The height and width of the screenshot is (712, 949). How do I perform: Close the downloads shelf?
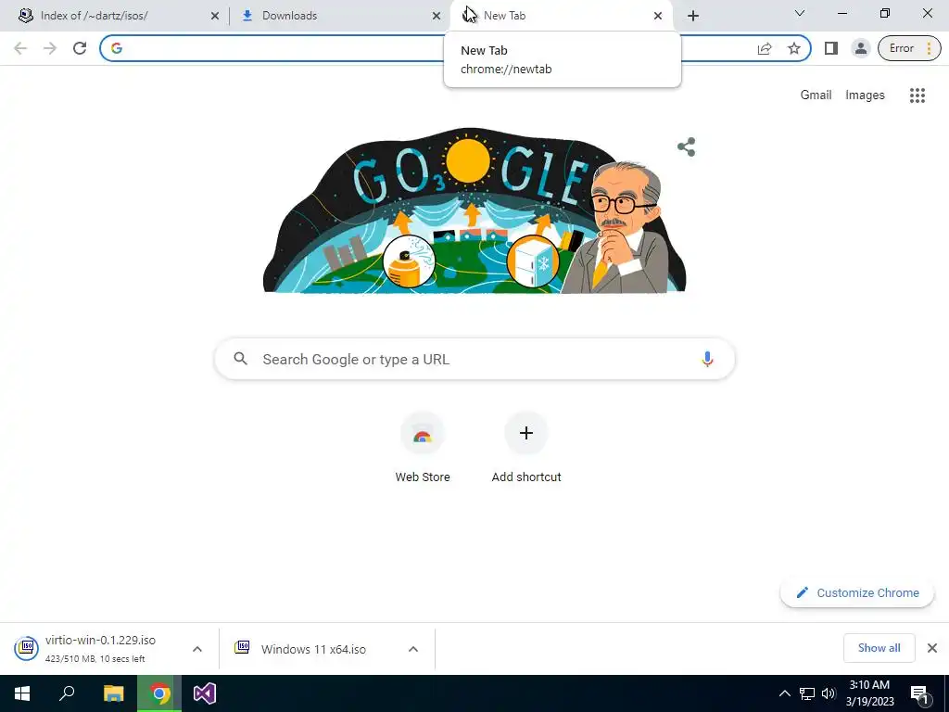point(932,648)
